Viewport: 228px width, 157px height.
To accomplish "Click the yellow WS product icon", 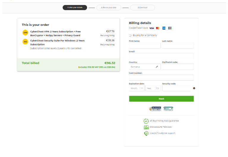I will click(x=25, y=42).
